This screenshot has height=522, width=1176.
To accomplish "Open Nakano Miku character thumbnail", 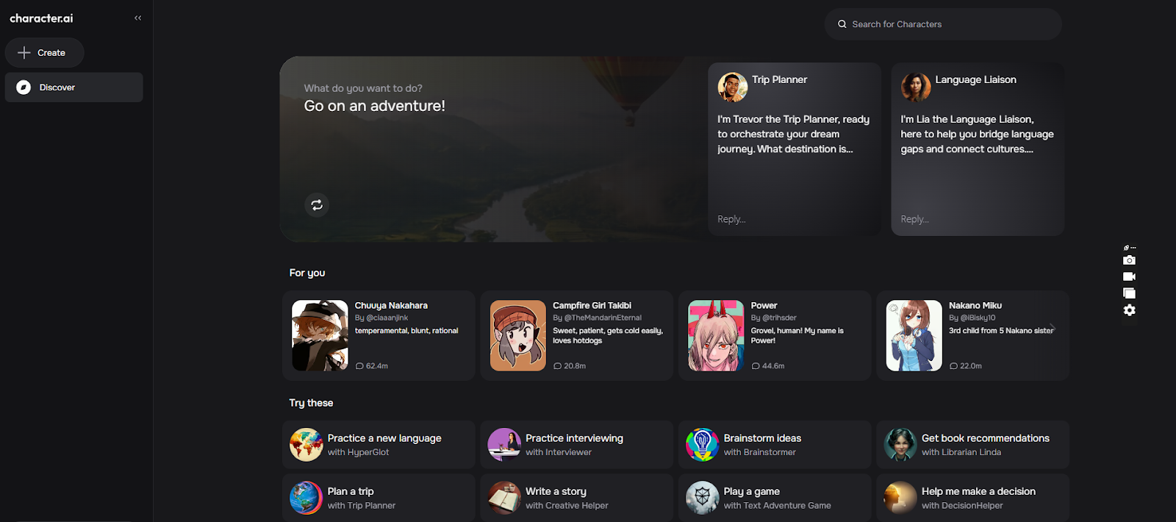I will coord(914,335).
